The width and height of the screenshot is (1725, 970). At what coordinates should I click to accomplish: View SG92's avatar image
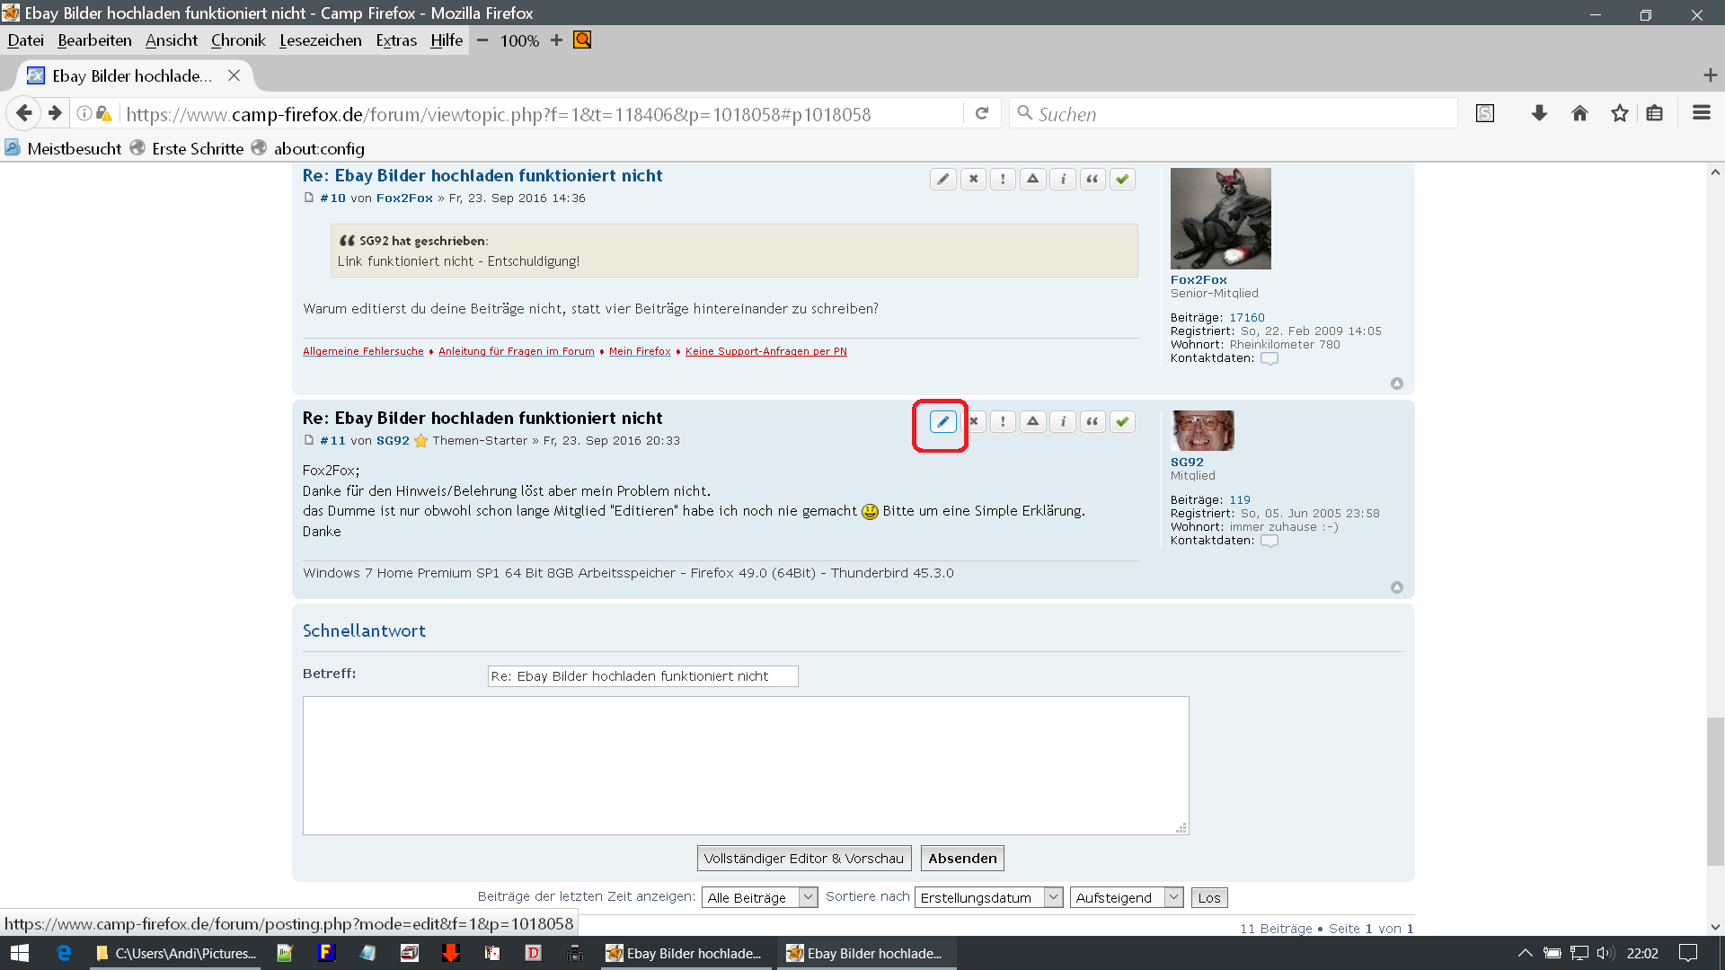tap(1203, 430)
